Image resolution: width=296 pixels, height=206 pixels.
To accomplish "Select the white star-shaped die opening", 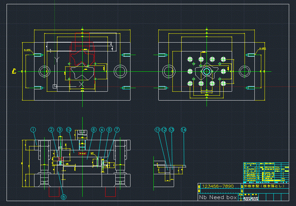I will click(x=82, y=71).
